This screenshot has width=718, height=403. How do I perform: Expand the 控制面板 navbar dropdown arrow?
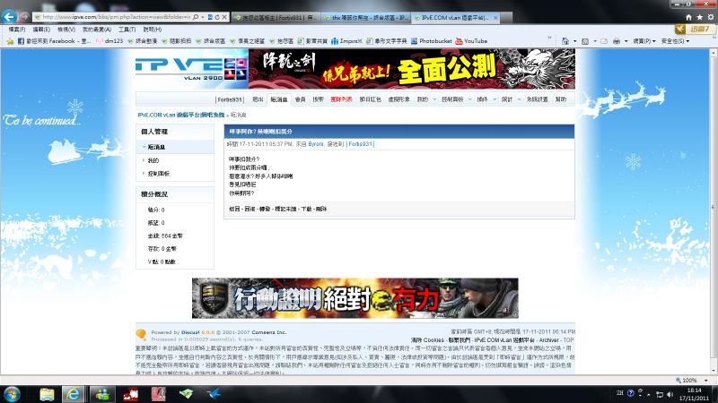[x=469, y=99]
